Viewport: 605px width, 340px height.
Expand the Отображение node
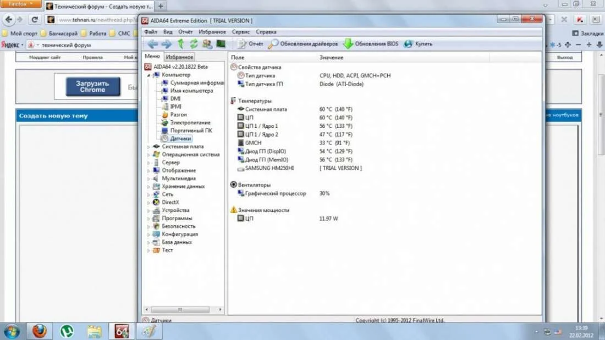pyautogui.click(x=148, y=171)
